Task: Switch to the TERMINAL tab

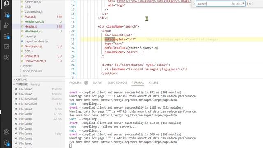Action: click(x=138, y=83)
